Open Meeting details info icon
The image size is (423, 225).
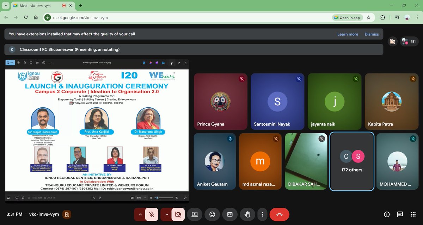[387, 214]
